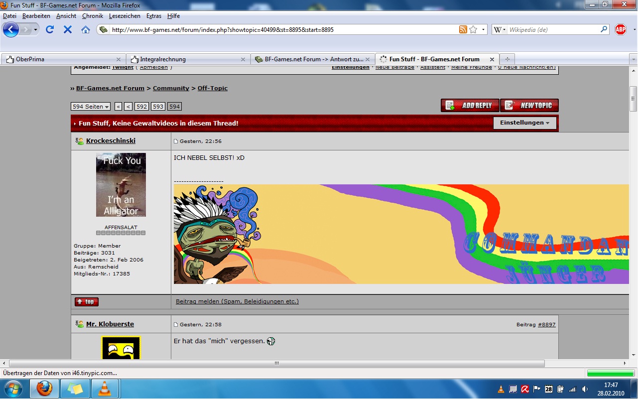This screenshot has height=399, width=638.
Task: Click the VLC cone tray icon
Action: coord(501,389)
